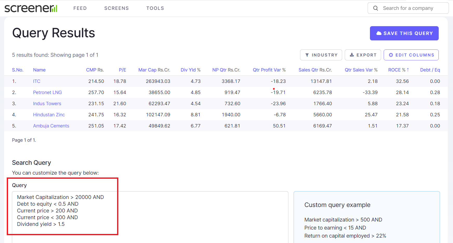Click Hindustan Zinc sales value 5660.00
The image size is (453, 243).
point(323,115)
